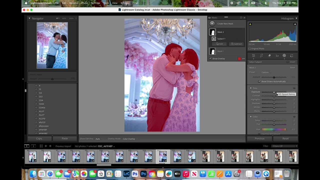
Task: Open the Develop menu
Action: (x=73, y=3)
